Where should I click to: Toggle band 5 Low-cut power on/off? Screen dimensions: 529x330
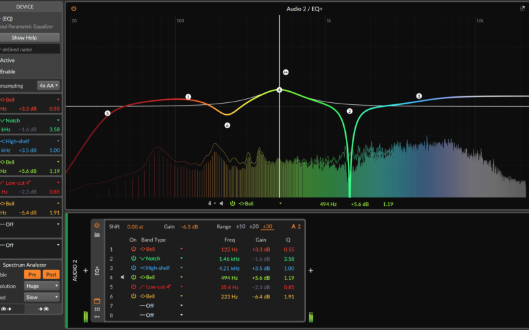tap(134, 286)
